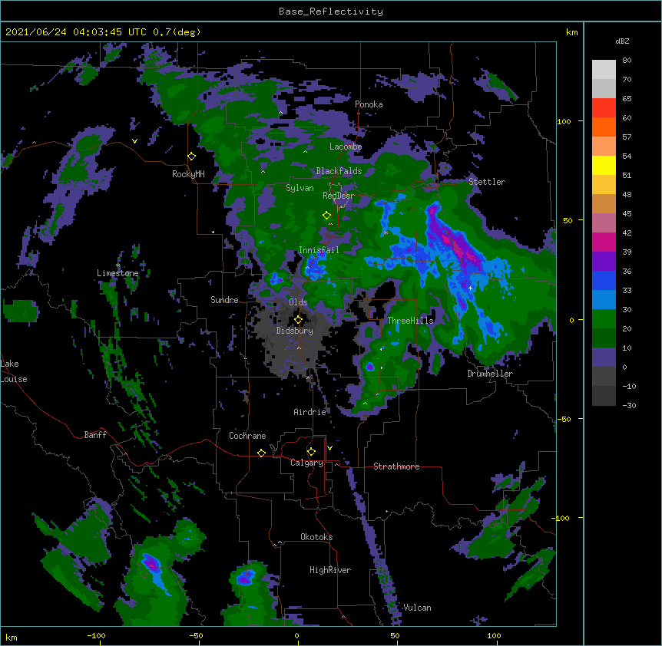Image resolution: width=662 pixels, height=646 pixels.
Task: Click the Vulcan label
Action: (x=417, y=608)
